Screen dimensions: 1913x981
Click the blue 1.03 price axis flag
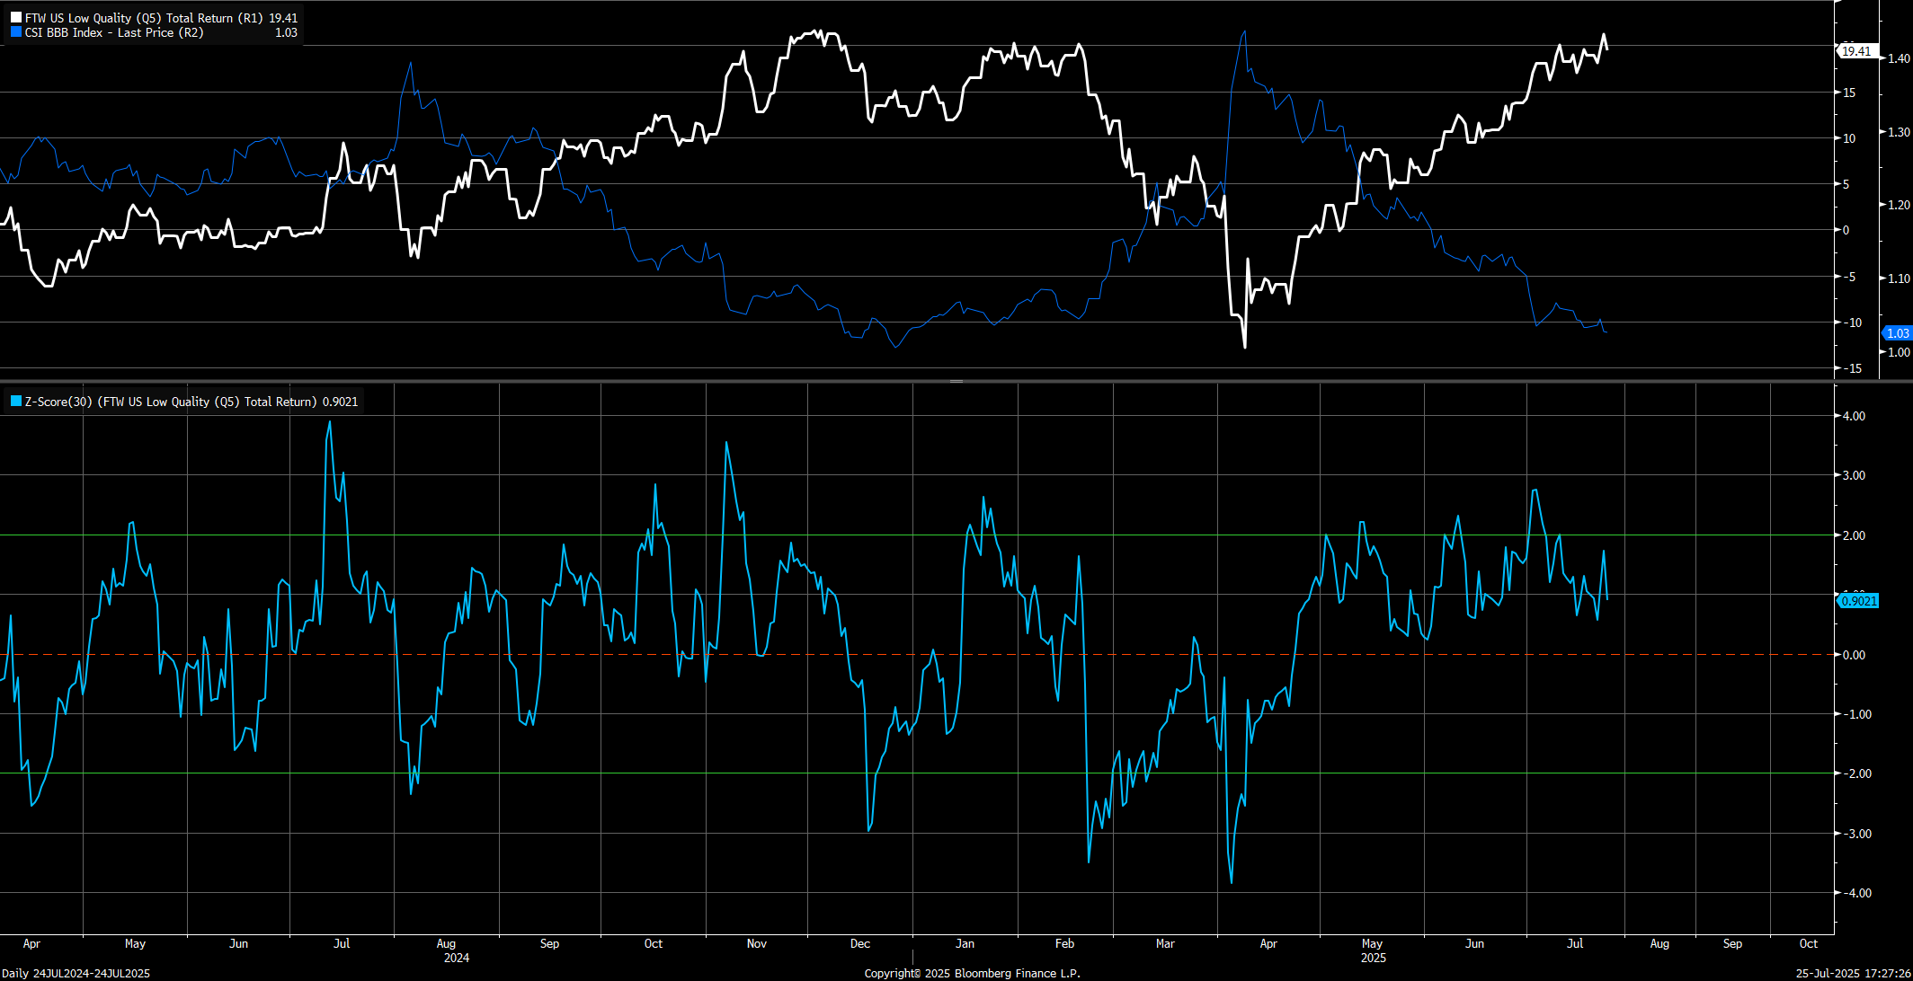[x=1897, y=333]
